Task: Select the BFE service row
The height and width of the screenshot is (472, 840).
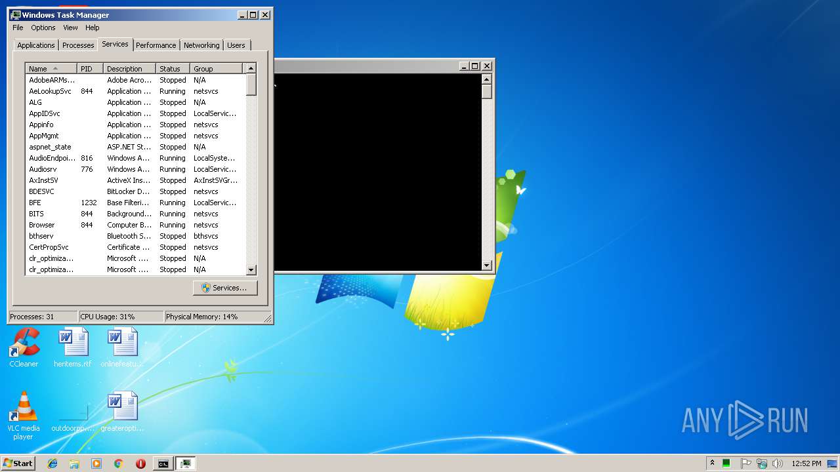Action: 135,203
